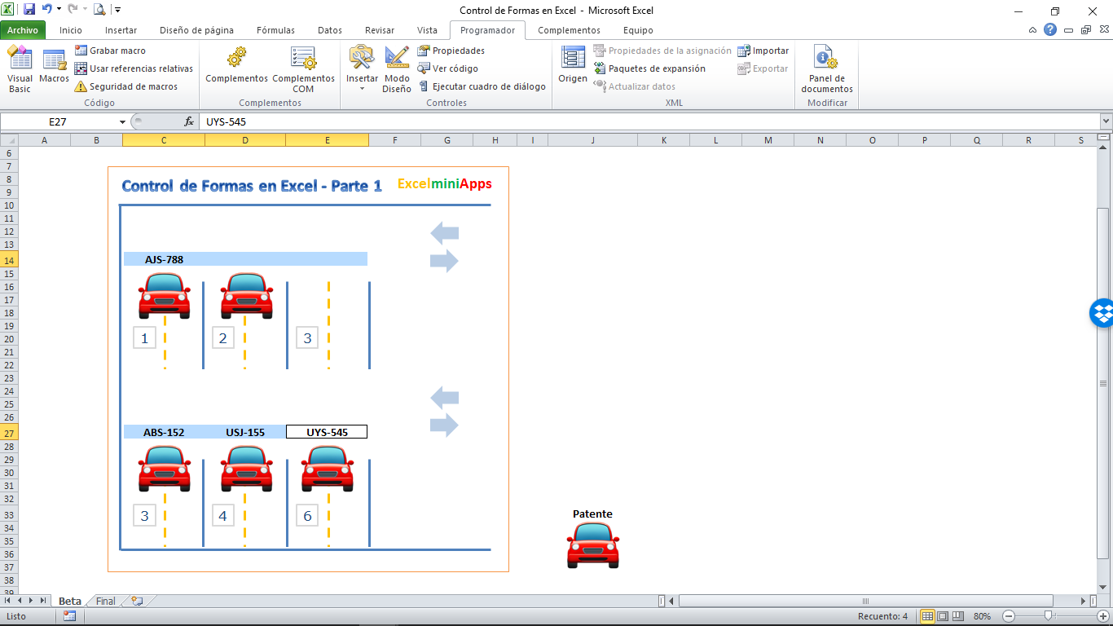
Task: Select the Final sheet tab
Action: point(104,601)
